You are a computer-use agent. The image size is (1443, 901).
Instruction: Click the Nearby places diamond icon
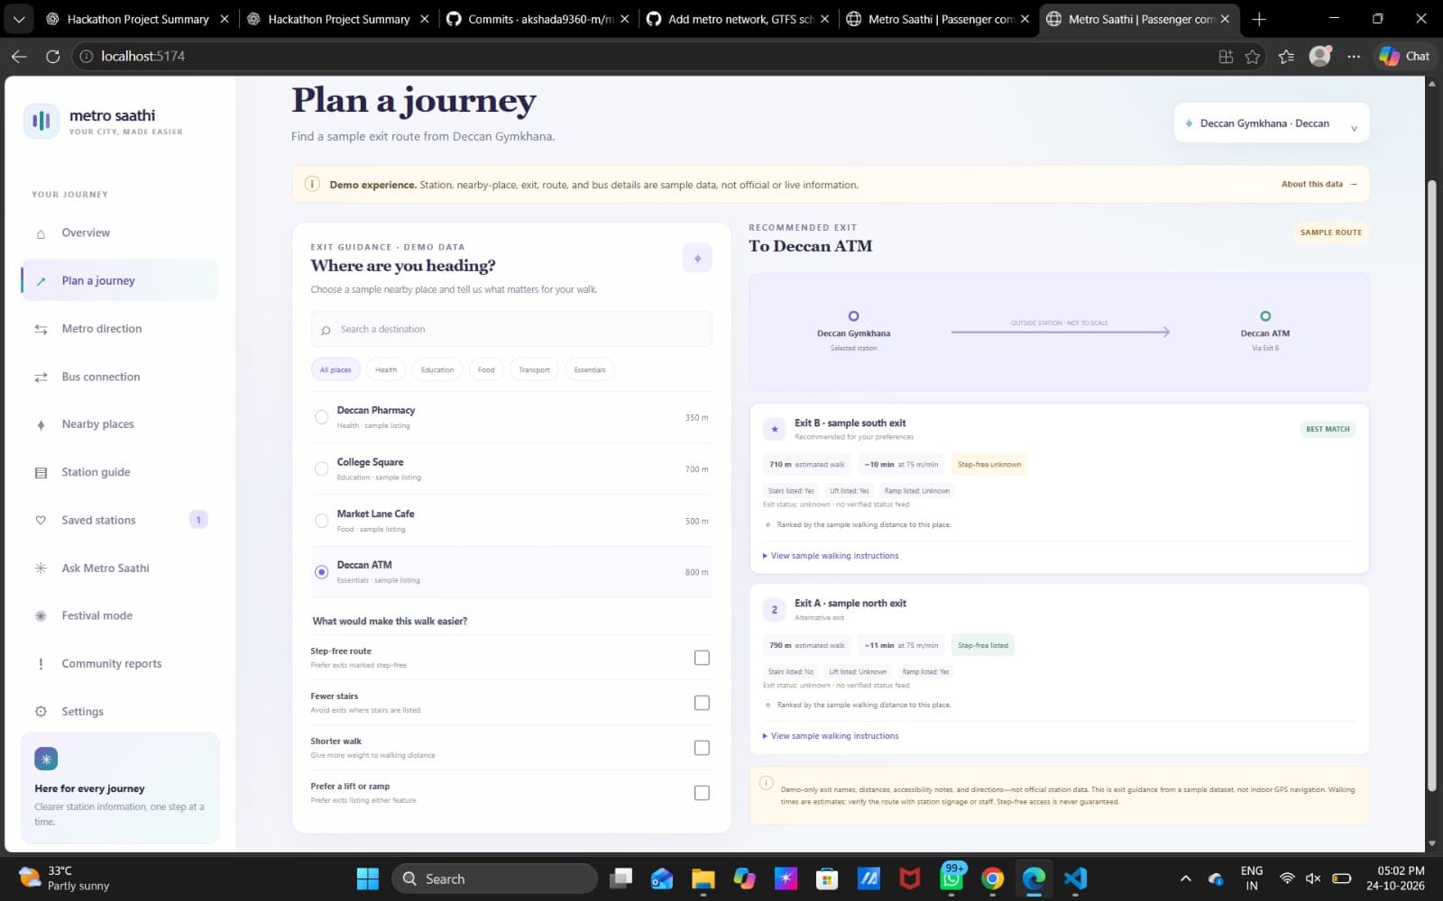41,424
